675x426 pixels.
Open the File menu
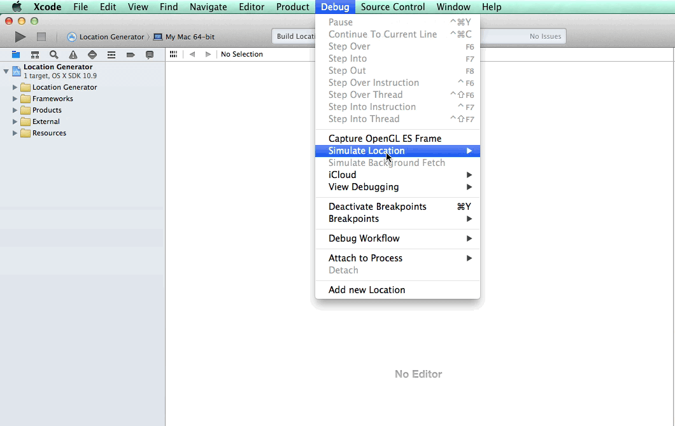80,7
